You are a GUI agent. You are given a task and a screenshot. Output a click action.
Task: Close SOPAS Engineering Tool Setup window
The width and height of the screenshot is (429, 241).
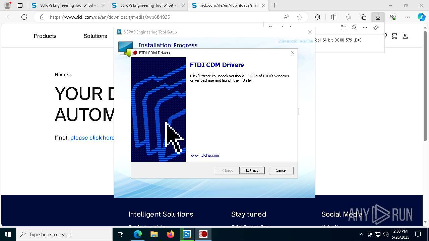(310, 32)
